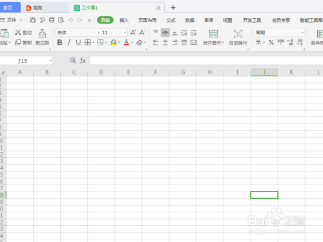Click the formula bar input field
The height and width of the screenshot is (242, 323).
point(206,61)
